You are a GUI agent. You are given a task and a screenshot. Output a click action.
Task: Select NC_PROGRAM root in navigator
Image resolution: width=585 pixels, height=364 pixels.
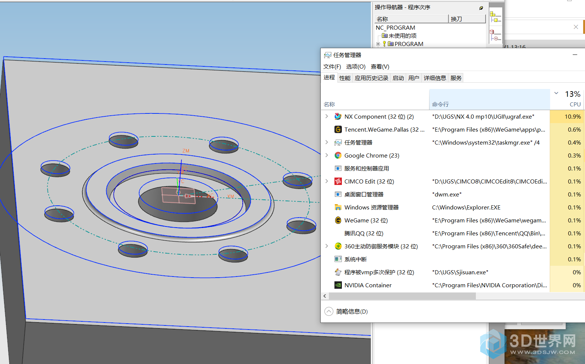(395, 28)
